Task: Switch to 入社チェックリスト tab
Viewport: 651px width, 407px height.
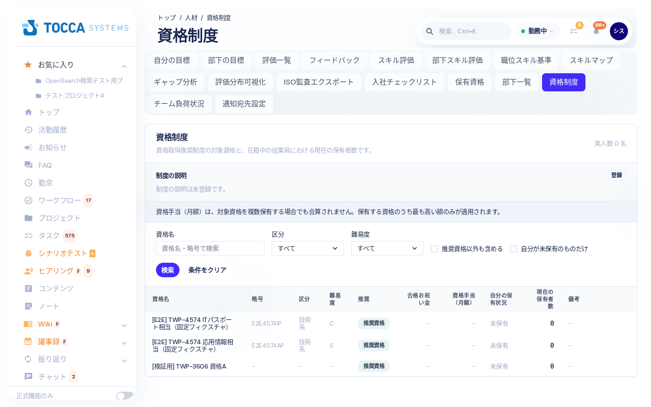Action: pyautogui.click(x=405, y=82)
